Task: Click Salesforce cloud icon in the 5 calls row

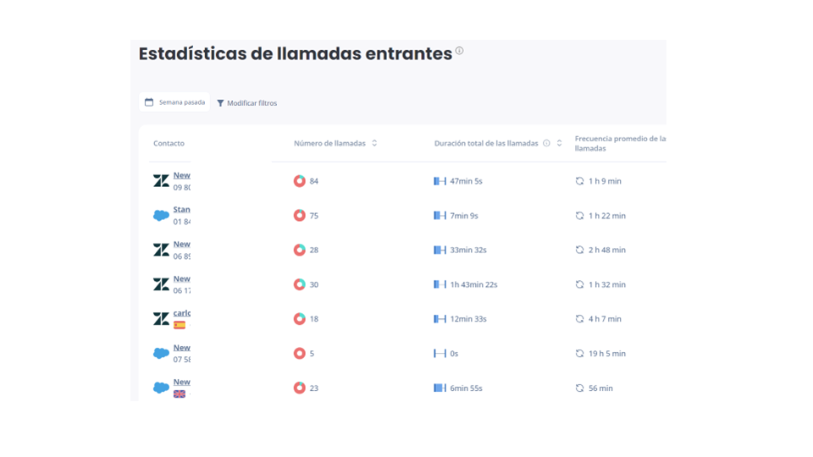Action: point(161,354)
